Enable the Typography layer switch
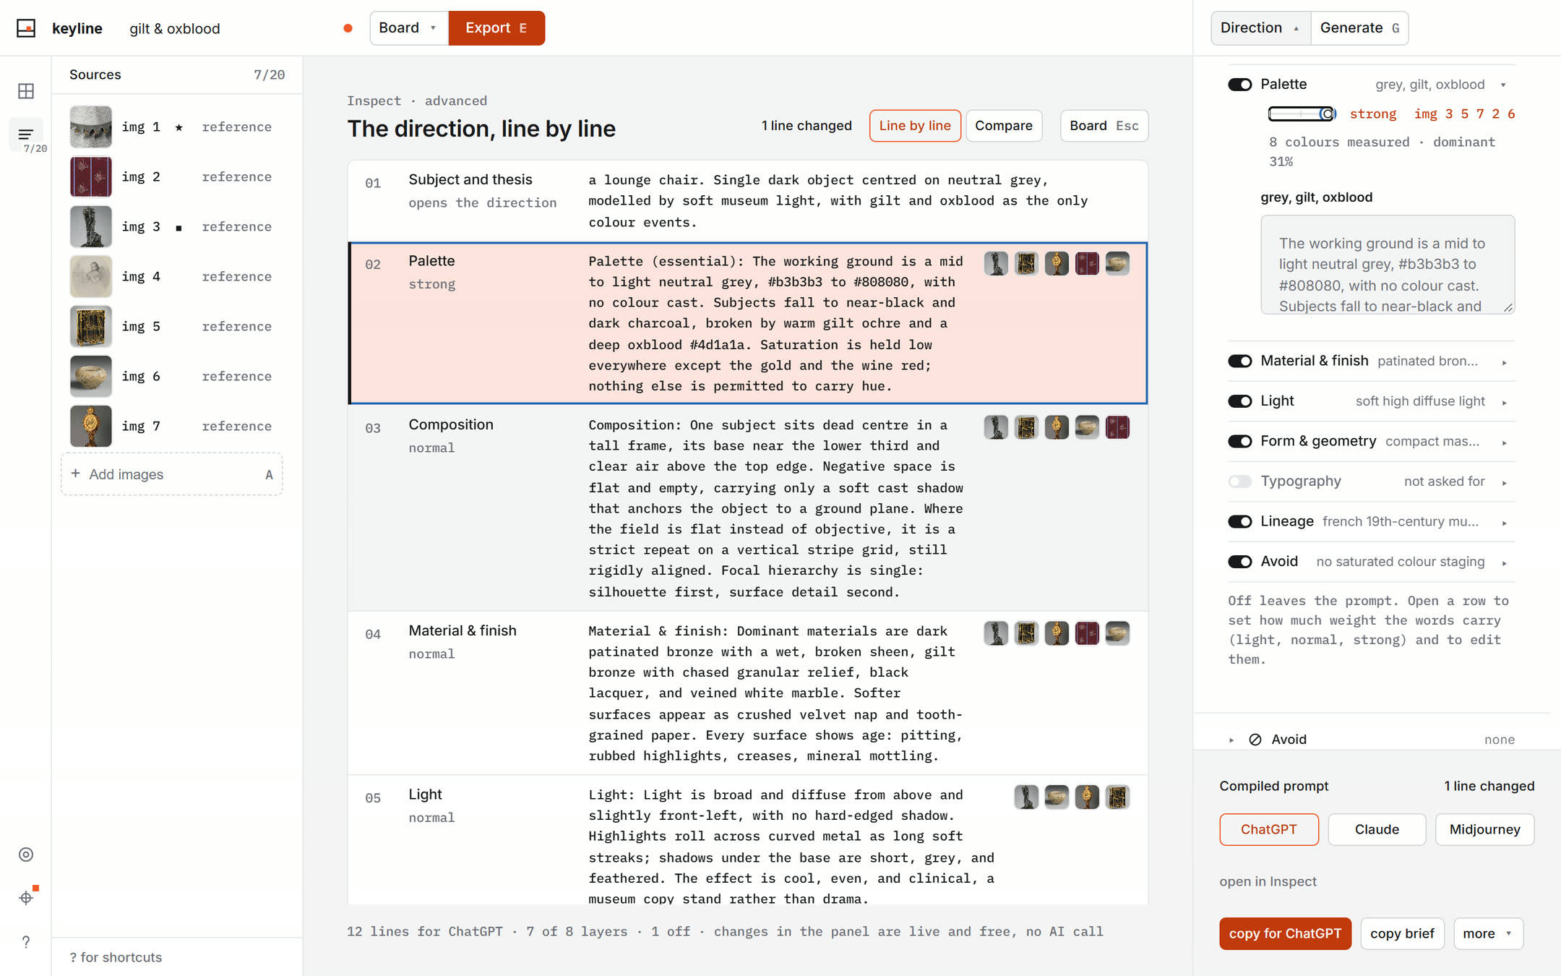Image resolution: width=1561 pixels, height=976 pixels. (x=1240, y=481)
